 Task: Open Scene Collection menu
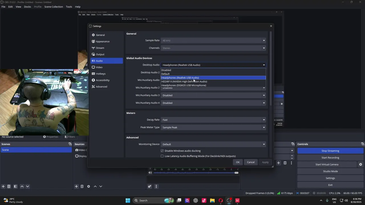(54, 7)
